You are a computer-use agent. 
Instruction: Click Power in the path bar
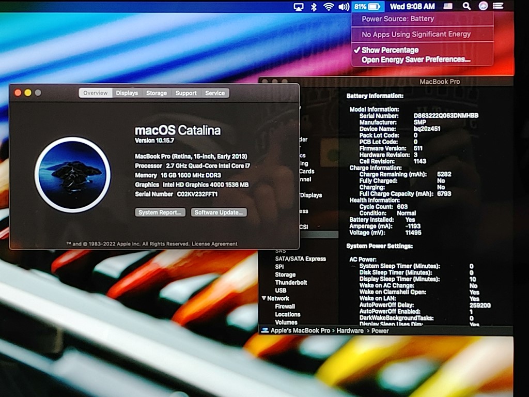point(380,331)
